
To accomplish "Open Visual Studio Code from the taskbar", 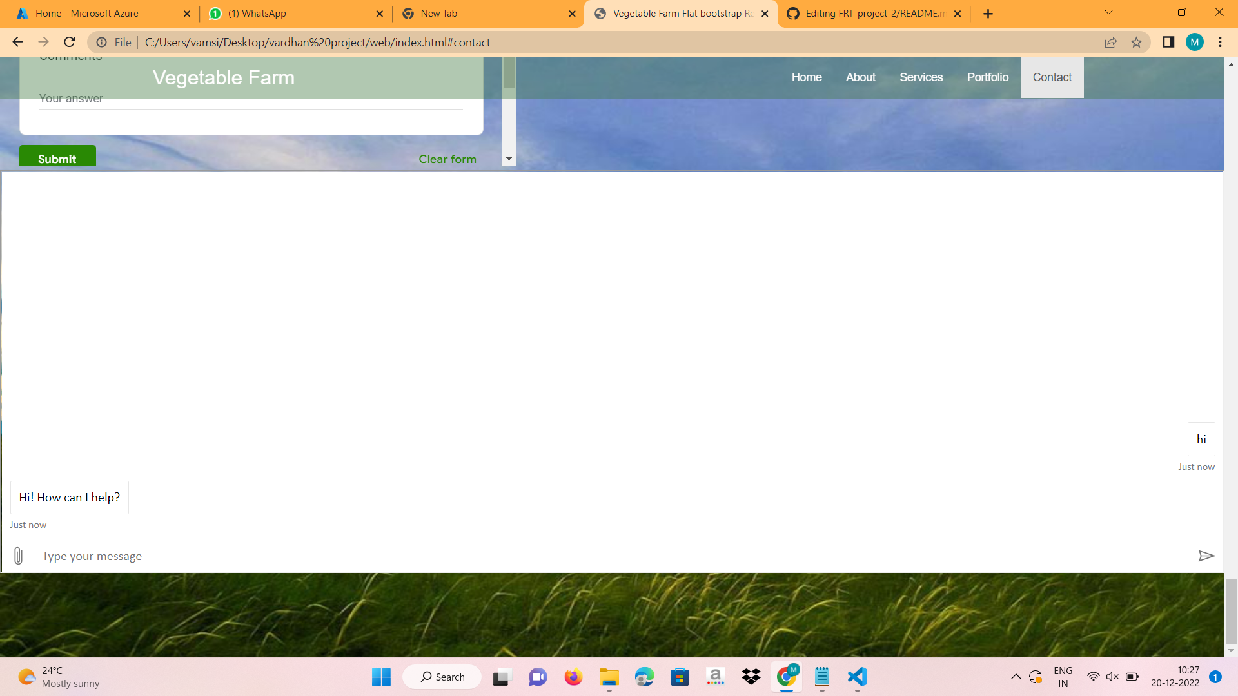I will [857, 677].
